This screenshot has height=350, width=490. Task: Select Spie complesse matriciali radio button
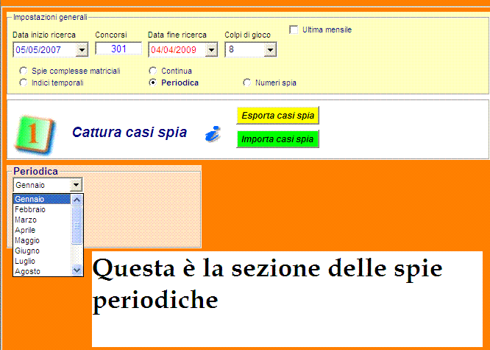click(23, 71)
